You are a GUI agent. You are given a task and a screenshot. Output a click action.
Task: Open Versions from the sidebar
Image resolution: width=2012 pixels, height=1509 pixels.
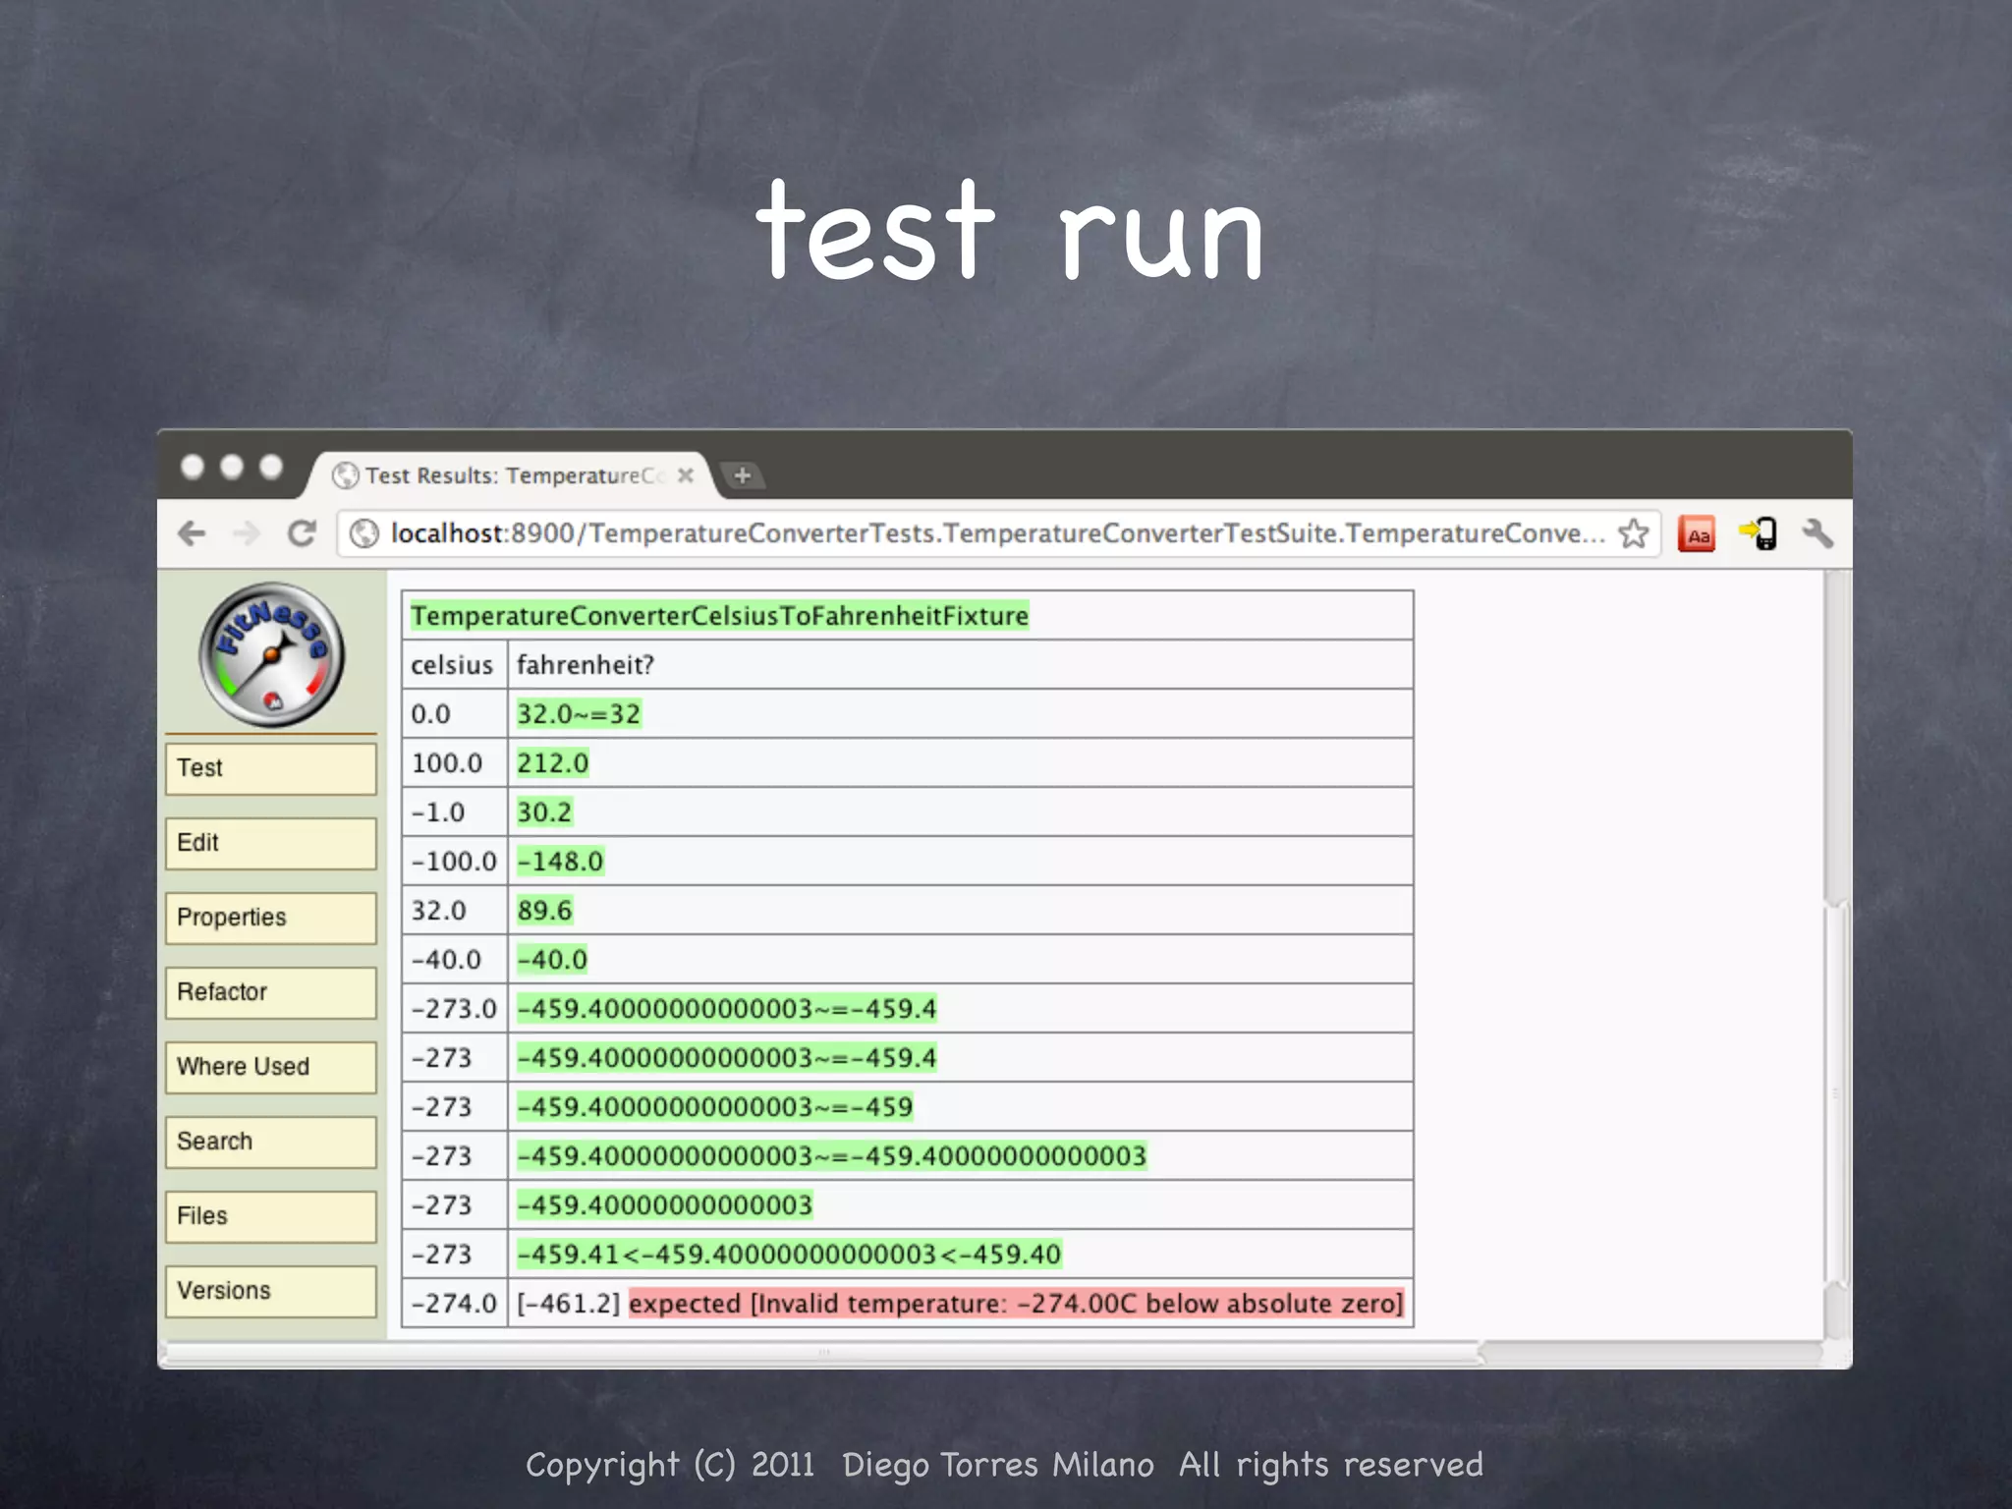(271, 1291)
